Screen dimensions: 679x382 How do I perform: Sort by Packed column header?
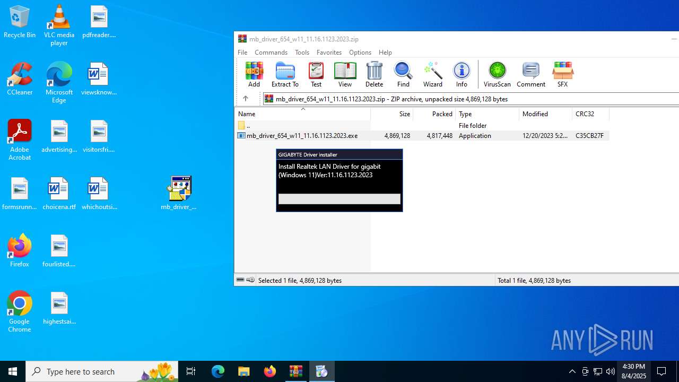pos(434,114)
